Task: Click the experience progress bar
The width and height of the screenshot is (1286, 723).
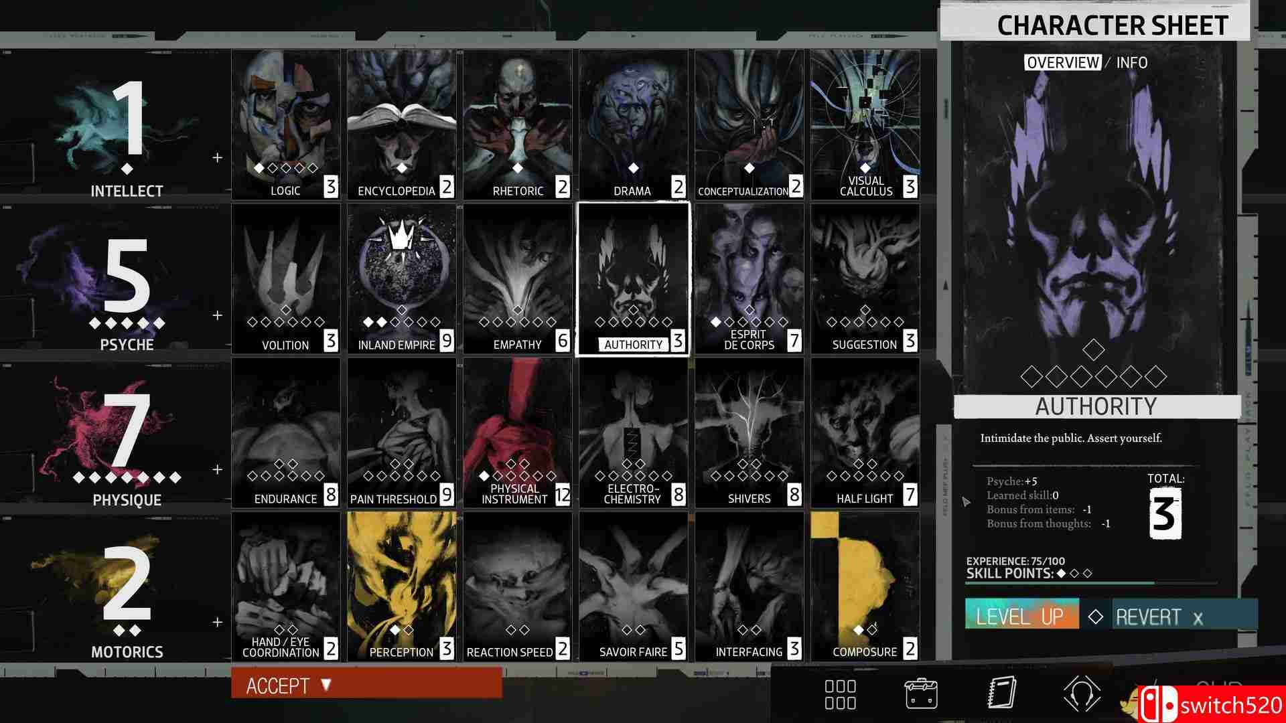Action: pyautogui.click(x=1092, y=584)
